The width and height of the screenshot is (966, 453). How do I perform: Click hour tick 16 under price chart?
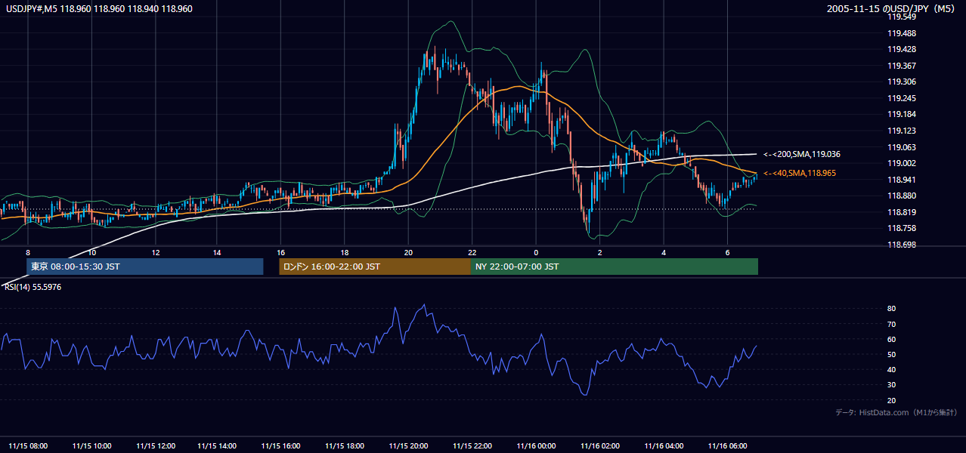coord(280,252)
